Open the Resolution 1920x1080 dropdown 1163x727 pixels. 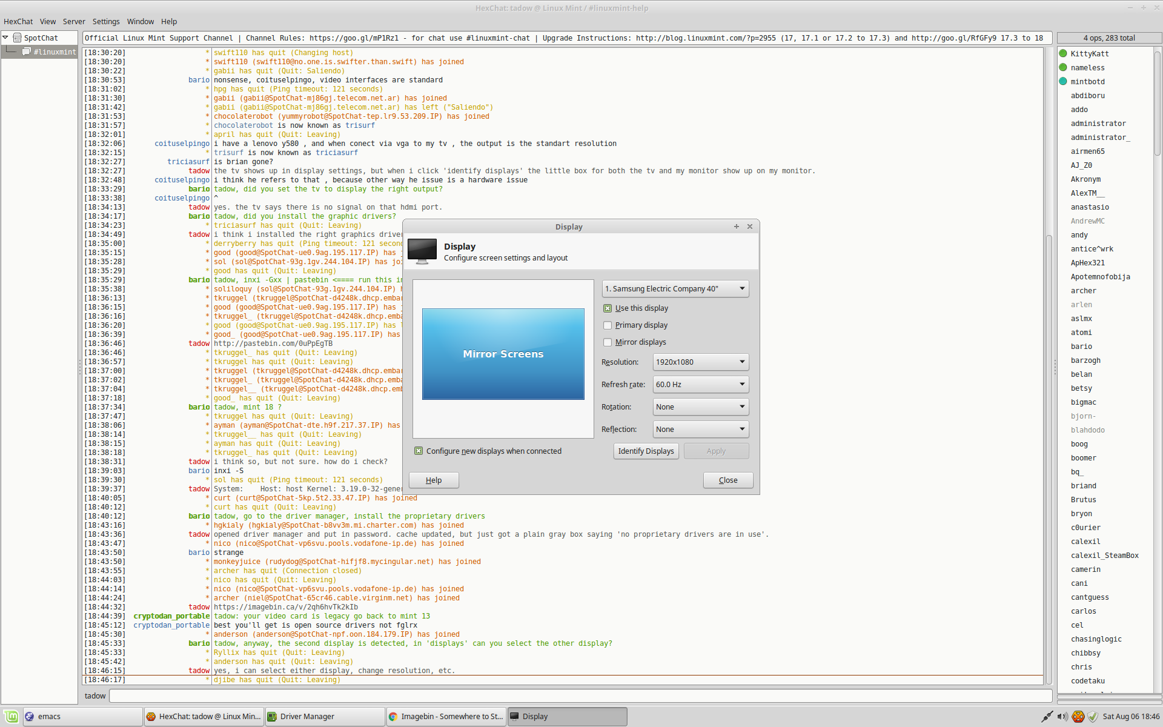(701, 362)
